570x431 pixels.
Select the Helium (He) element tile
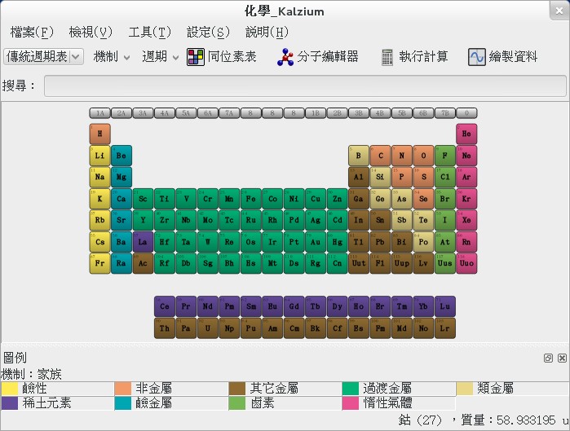click(x=466, y=134)
